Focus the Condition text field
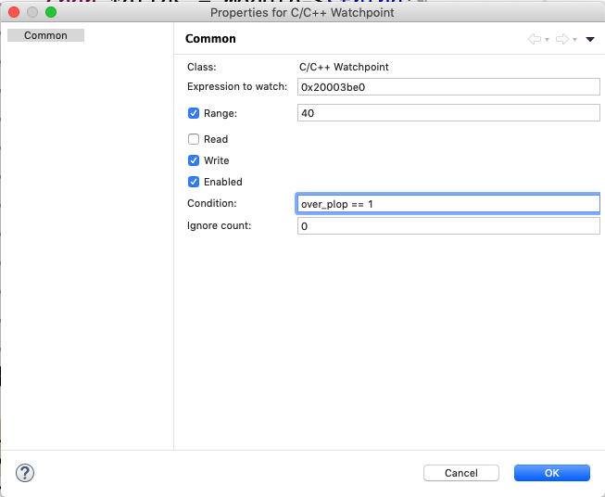Image resolution: width=605 pixels, height=497 pixels. coord(448,204)
